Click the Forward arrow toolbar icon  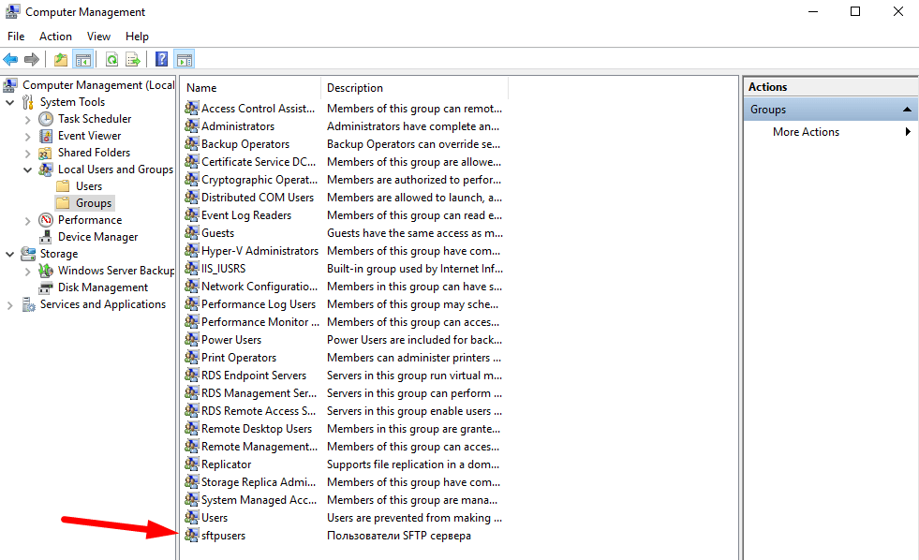click(32, 59)
